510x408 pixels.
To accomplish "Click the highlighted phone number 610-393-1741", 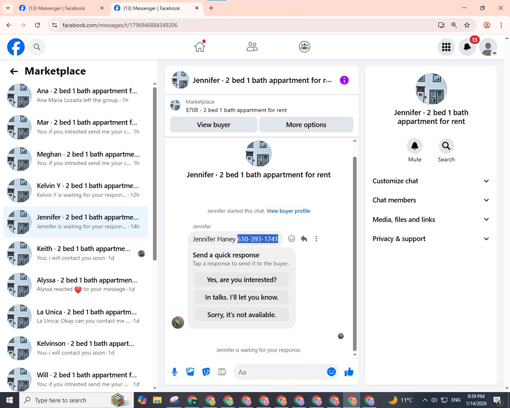I will (258, 239).
